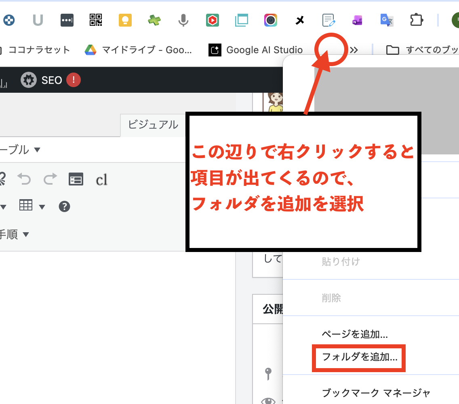Click the microphone extension icon

183,20
